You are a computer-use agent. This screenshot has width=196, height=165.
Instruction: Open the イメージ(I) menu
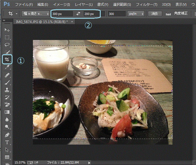tap(62, 5)
